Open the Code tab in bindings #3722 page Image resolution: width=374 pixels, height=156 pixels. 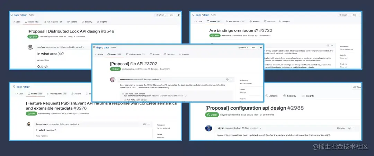199,21
